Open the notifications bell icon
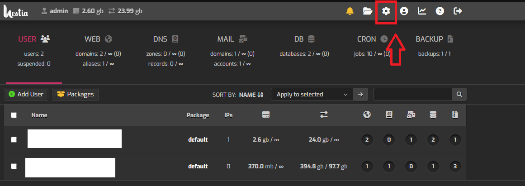The width and height of the screenshot is (525, 186). click(350, 11)
